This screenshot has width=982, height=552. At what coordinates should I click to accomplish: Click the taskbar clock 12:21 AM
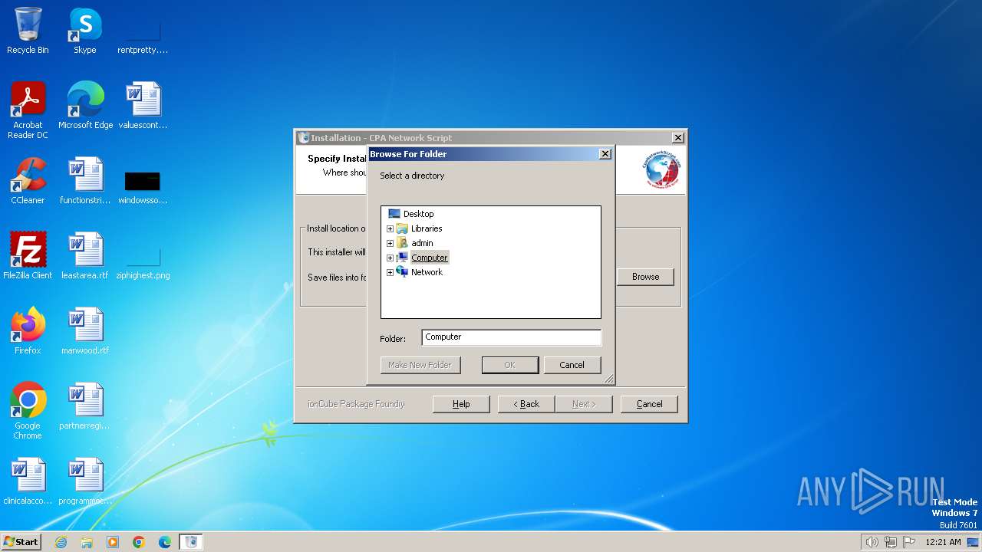coord(943,542)
